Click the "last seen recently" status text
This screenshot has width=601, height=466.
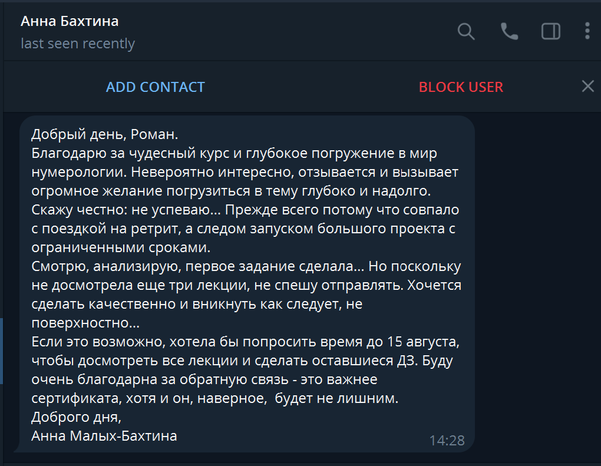78,44
